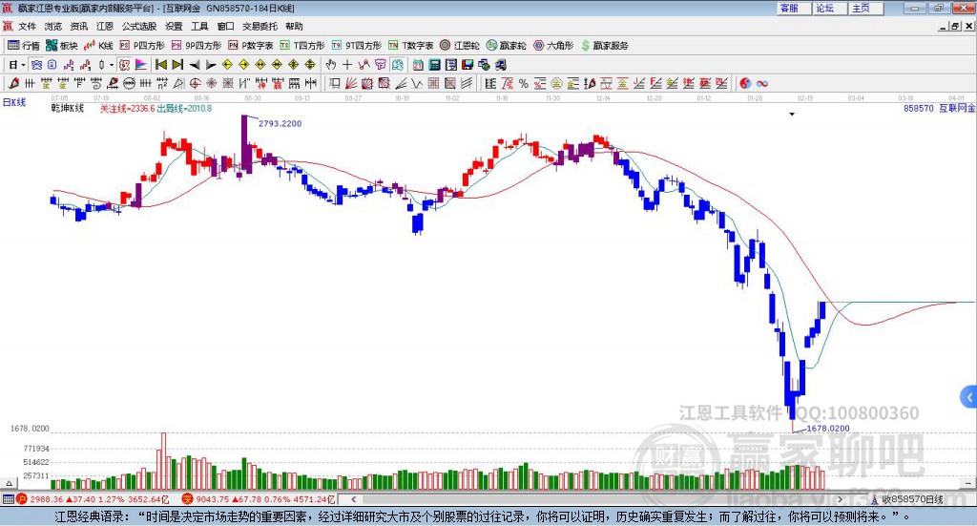The image size is (977, 526).
Task: Open the 行情 market quotes view
Action: (24, 46)
